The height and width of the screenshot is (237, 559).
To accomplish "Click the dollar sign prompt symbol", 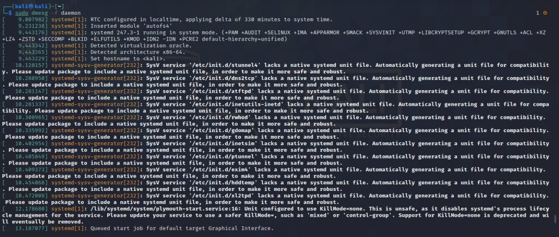I will tap(10, 12).
